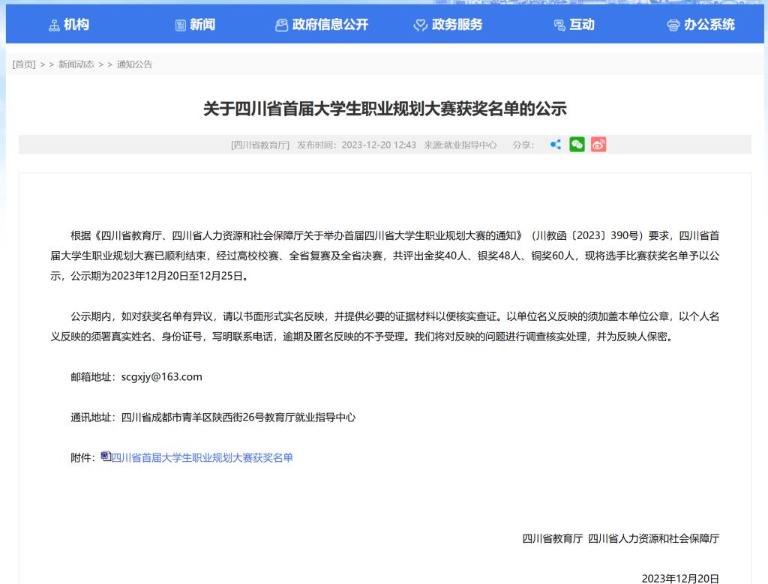Click the article title 关于四川省首届大学生职业规划大赛获奖名单的公示
768x584 pixels.
(385, 108)
